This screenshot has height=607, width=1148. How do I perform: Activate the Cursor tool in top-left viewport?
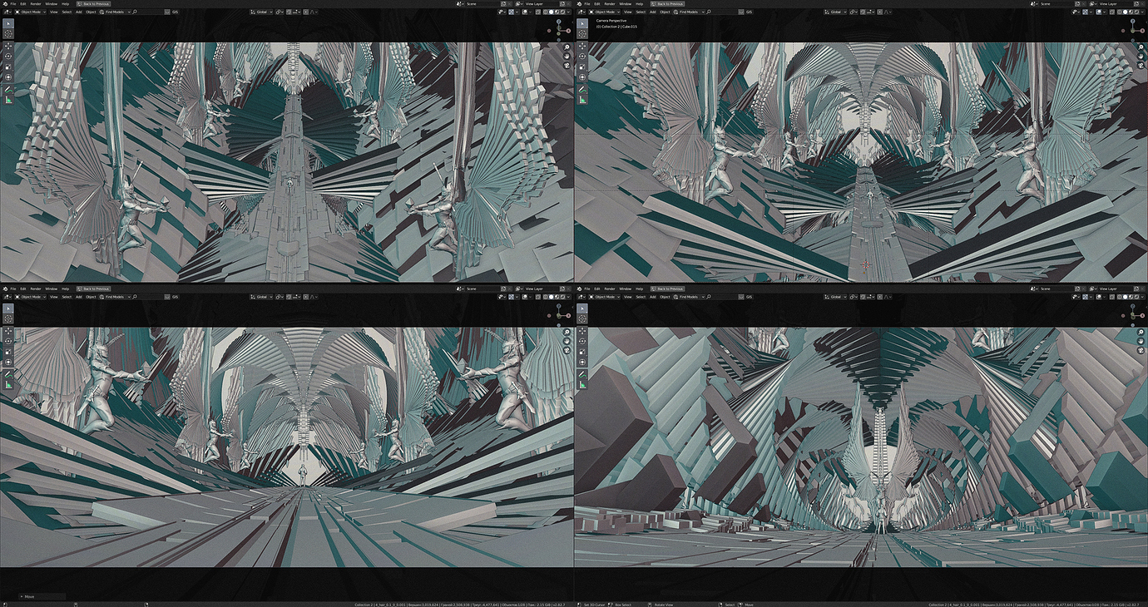8,33
